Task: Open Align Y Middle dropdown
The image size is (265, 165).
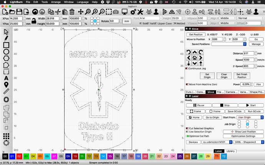Action: pos(228,23)
